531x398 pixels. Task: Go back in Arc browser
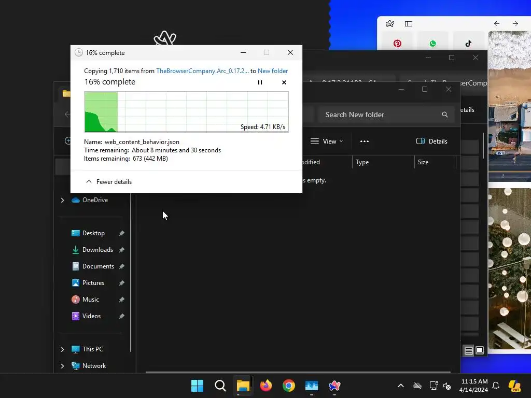(x=496, y=23)
